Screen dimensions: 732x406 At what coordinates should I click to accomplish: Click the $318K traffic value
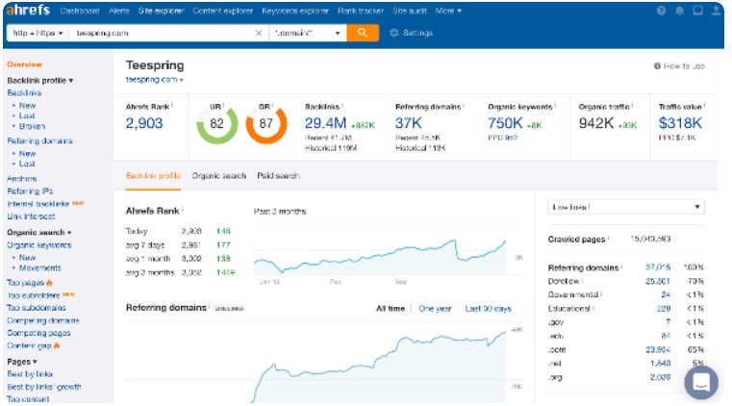tap(680, 123)
